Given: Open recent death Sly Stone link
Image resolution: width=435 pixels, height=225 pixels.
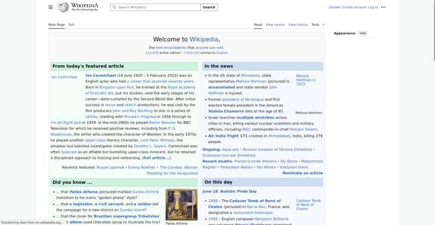Looking at the screenshot, I should (289, 161).
